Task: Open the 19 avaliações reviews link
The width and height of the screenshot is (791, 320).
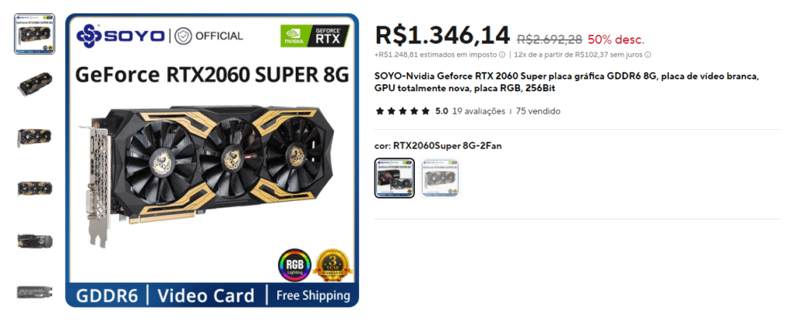Action: (478, 111)
